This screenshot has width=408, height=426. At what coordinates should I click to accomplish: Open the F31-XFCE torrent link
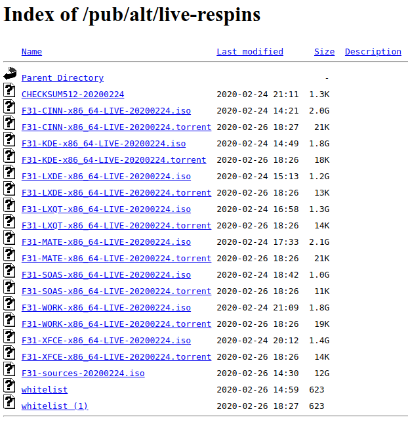point(117,356)
